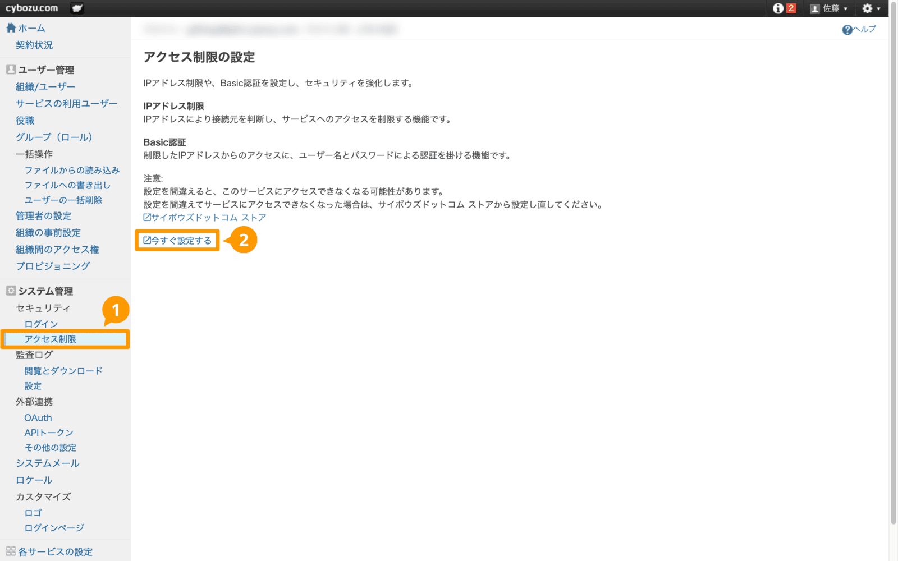Viewport: 898px width, 561px height.
Task: Open ファイルへの書き出し
Action: (x=67, y=185)
